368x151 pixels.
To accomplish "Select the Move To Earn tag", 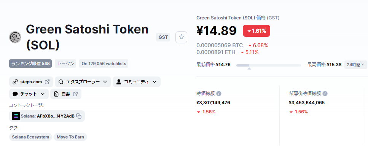I will (x=70, y=137).
